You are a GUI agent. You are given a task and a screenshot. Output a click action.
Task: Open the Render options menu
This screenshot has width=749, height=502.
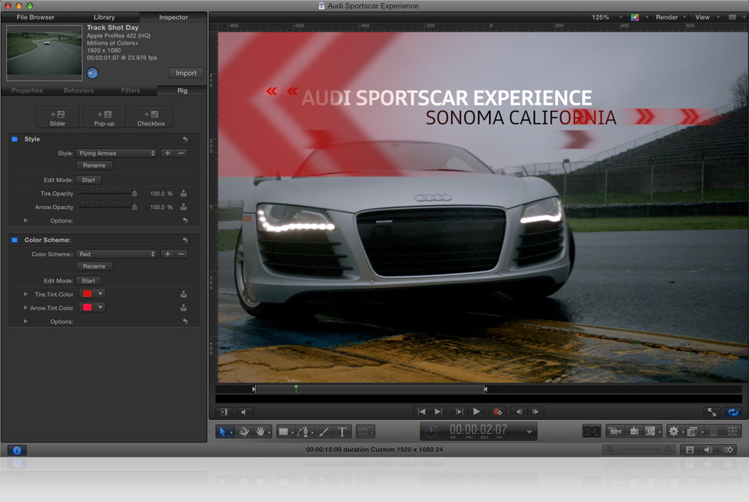(669, 17)
